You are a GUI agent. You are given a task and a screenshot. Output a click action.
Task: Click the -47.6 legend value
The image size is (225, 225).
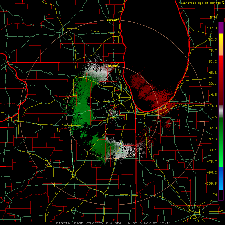point(212,139)
